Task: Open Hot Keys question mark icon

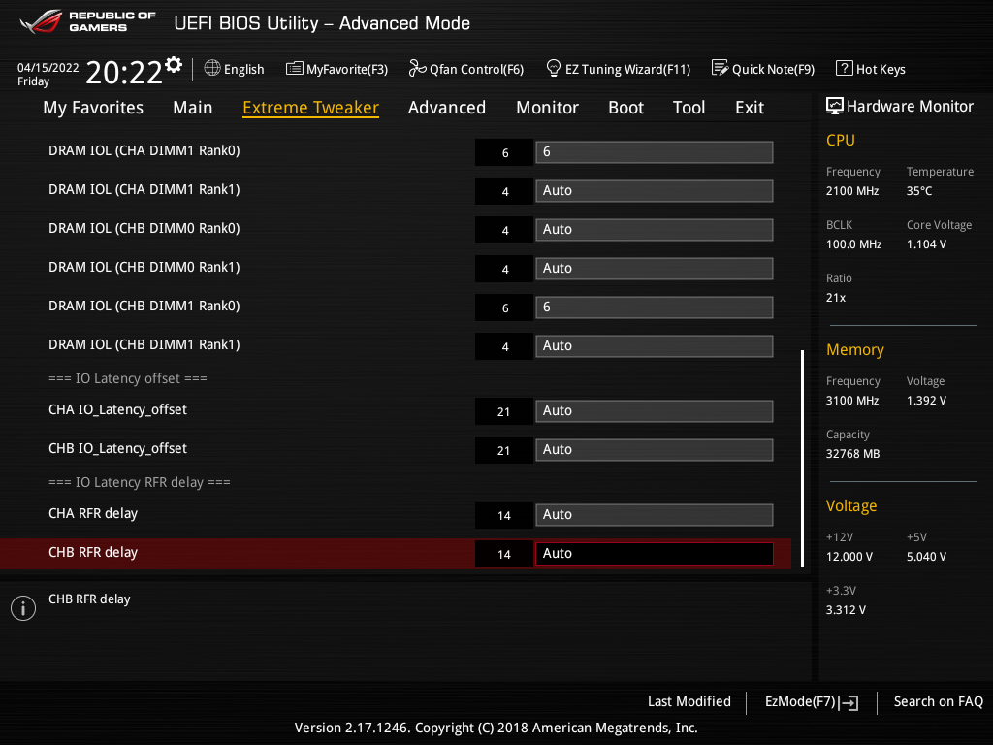Action: pyautogui.click(x=844, y=69)
